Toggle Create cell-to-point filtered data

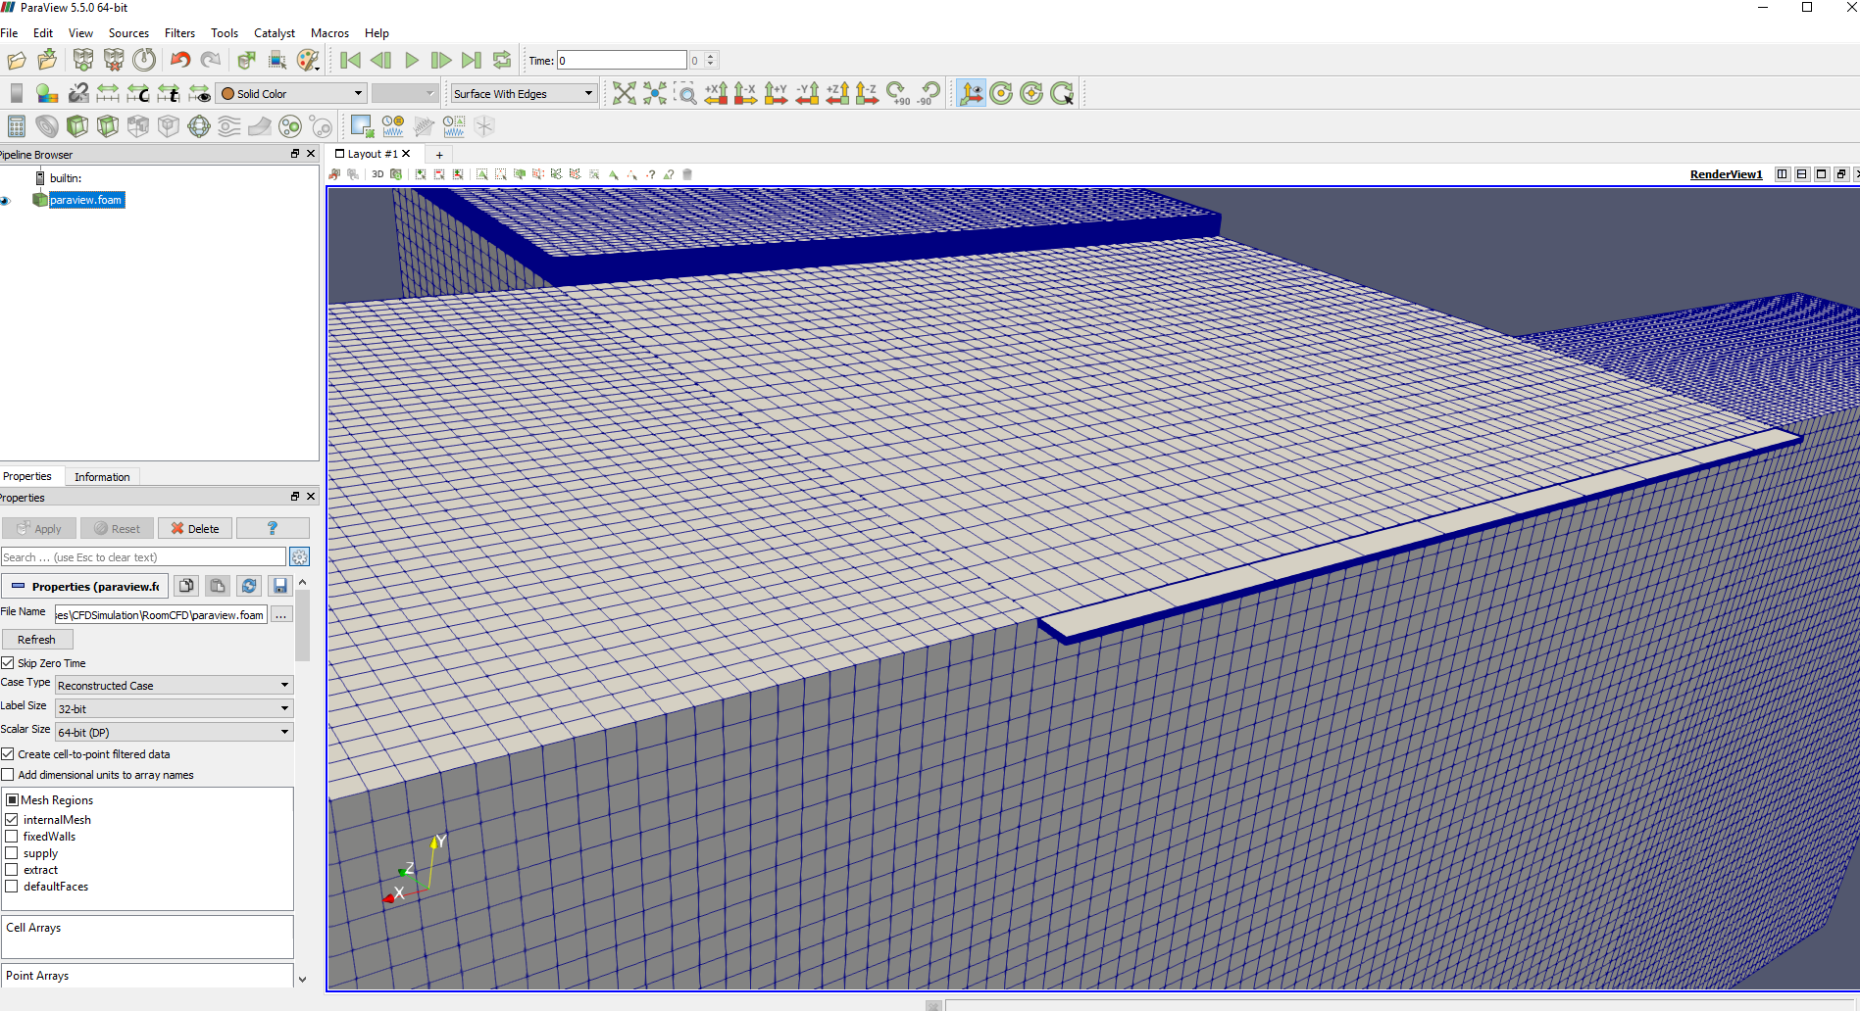[x=8, y=754]
